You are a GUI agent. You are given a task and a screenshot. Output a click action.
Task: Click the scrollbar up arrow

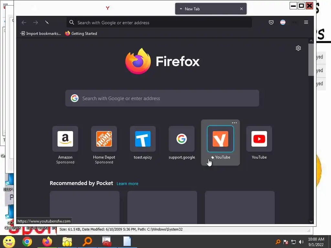(311, 41)
